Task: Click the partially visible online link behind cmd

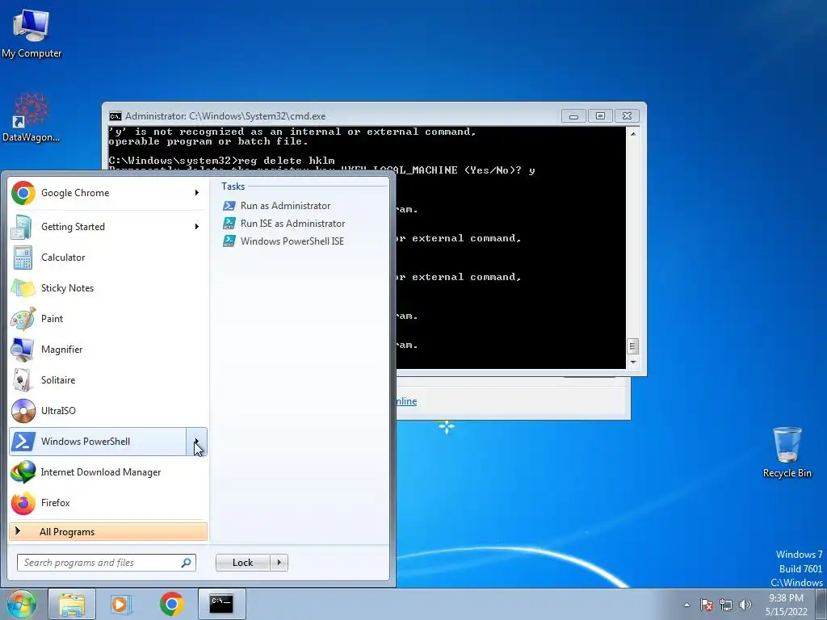Action: click(x=407, y=401)
